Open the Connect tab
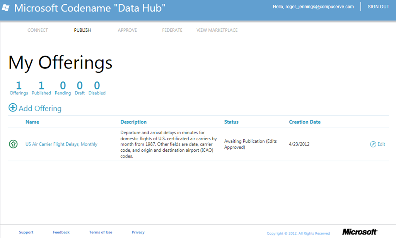The height and width of the screenshot is (238, 396). [x=38, y=30]
